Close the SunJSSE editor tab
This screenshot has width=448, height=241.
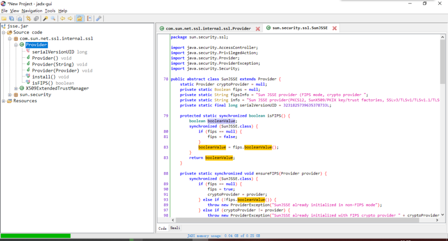coord(335,28)
